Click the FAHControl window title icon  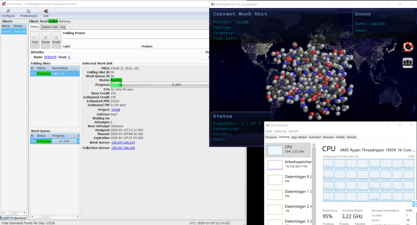pyautogui.click(x=4, y=4)
